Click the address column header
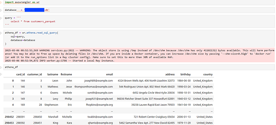276x125 pixels. coord(170,74)
